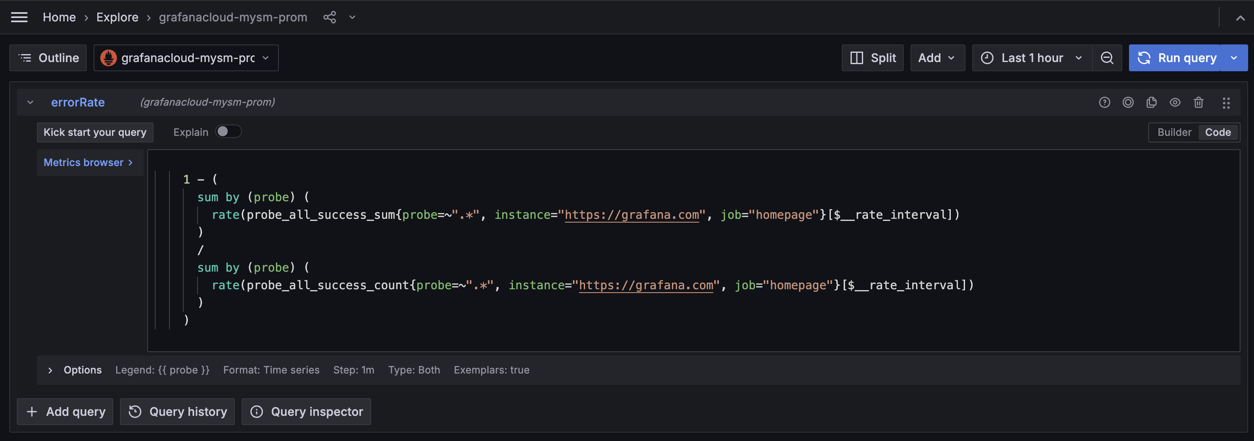
Task: Click Explore in the breadcrumb
Action: [117, 17]
